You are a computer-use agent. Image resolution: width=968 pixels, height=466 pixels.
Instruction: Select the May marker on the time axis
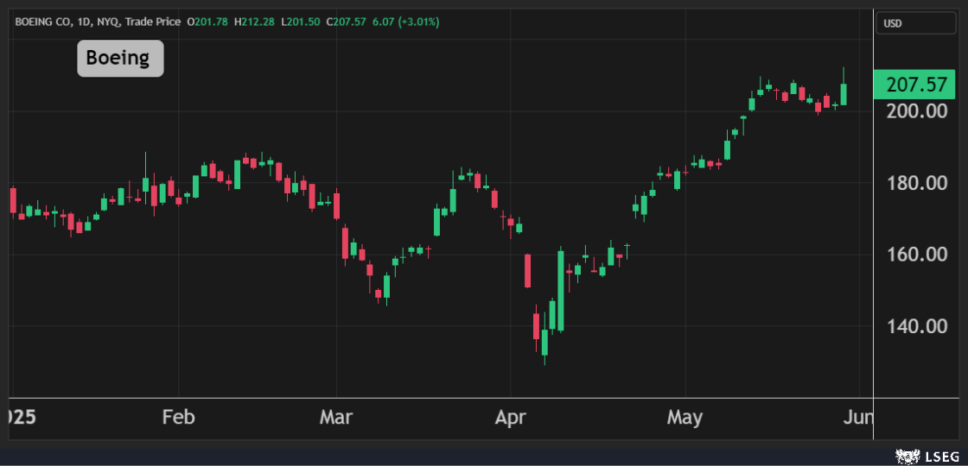(x=685, y=419)
